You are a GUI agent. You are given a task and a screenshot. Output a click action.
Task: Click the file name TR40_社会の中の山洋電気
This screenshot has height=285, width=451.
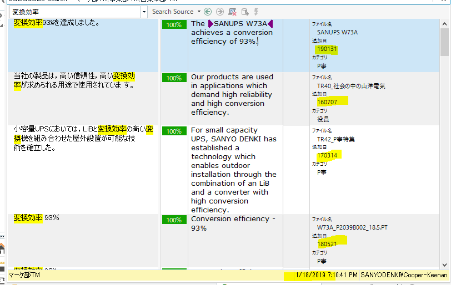(x=351, y=86)
